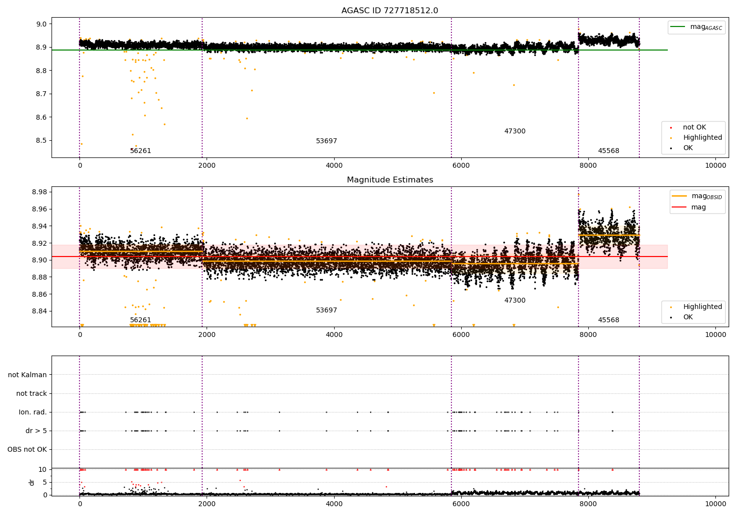Screen dimensions: 736x515
Task: Click annotation 45568 in the AGASC ID plot
Action: (608, 151)
